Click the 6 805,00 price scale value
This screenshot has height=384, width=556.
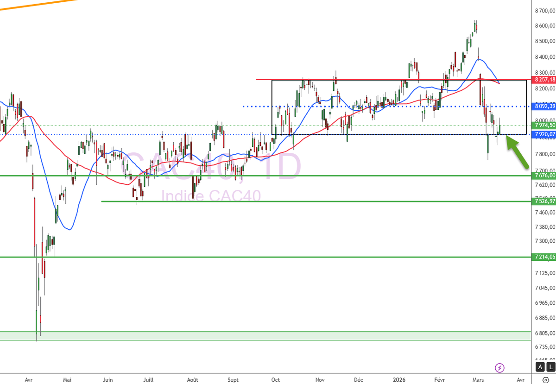click(x=545, y=334)
